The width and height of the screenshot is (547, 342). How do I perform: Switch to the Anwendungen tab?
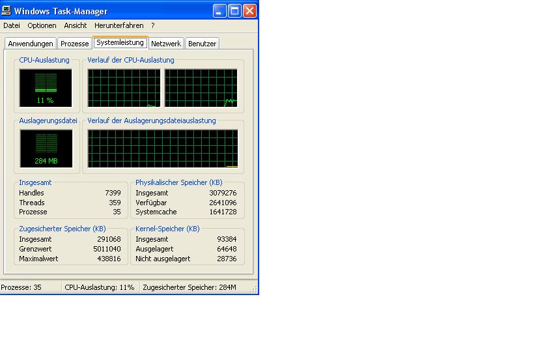point(31,44)
